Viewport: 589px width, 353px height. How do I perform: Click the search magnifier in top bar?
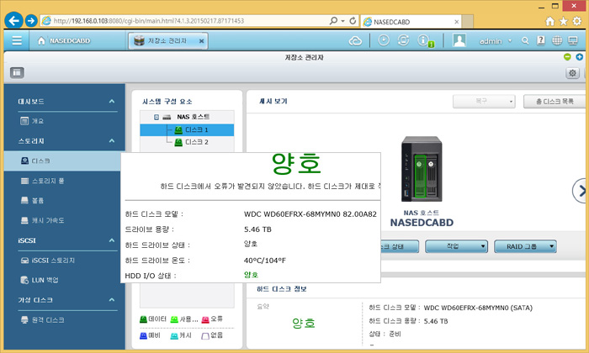(527, 40)
